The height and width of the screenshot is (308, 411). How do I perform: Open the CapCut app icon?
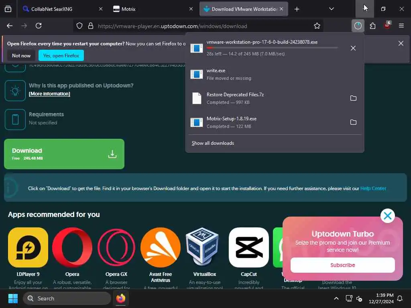click(x=249, y=247)
